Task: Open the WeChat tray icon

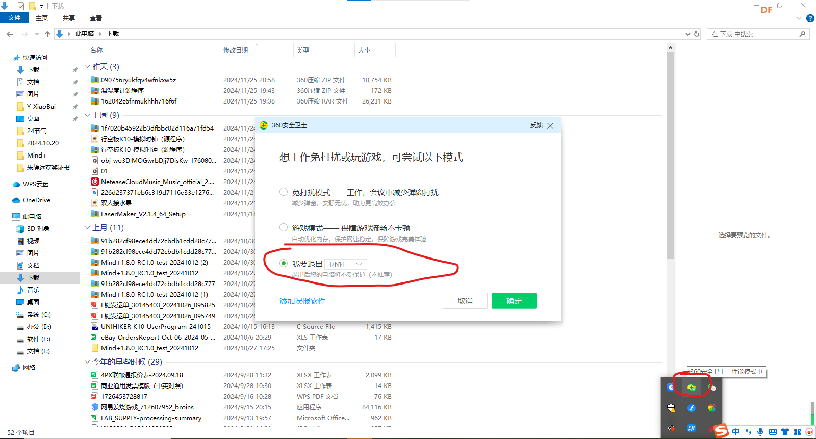Action: [x=712, y=388]
